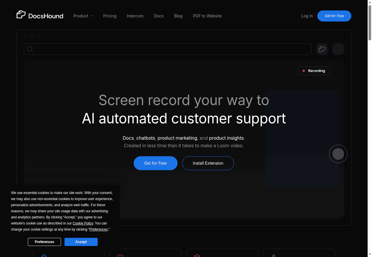Click the round record button on right edge

click(338, 154)
